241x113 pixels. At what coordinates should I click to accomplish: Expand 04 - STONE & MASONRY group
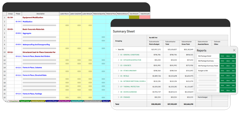pyautogui.click(x=118, y=71)
